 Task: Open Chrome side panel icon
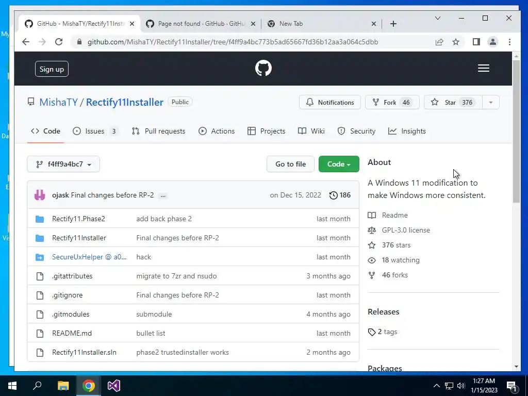click(476, 42)
